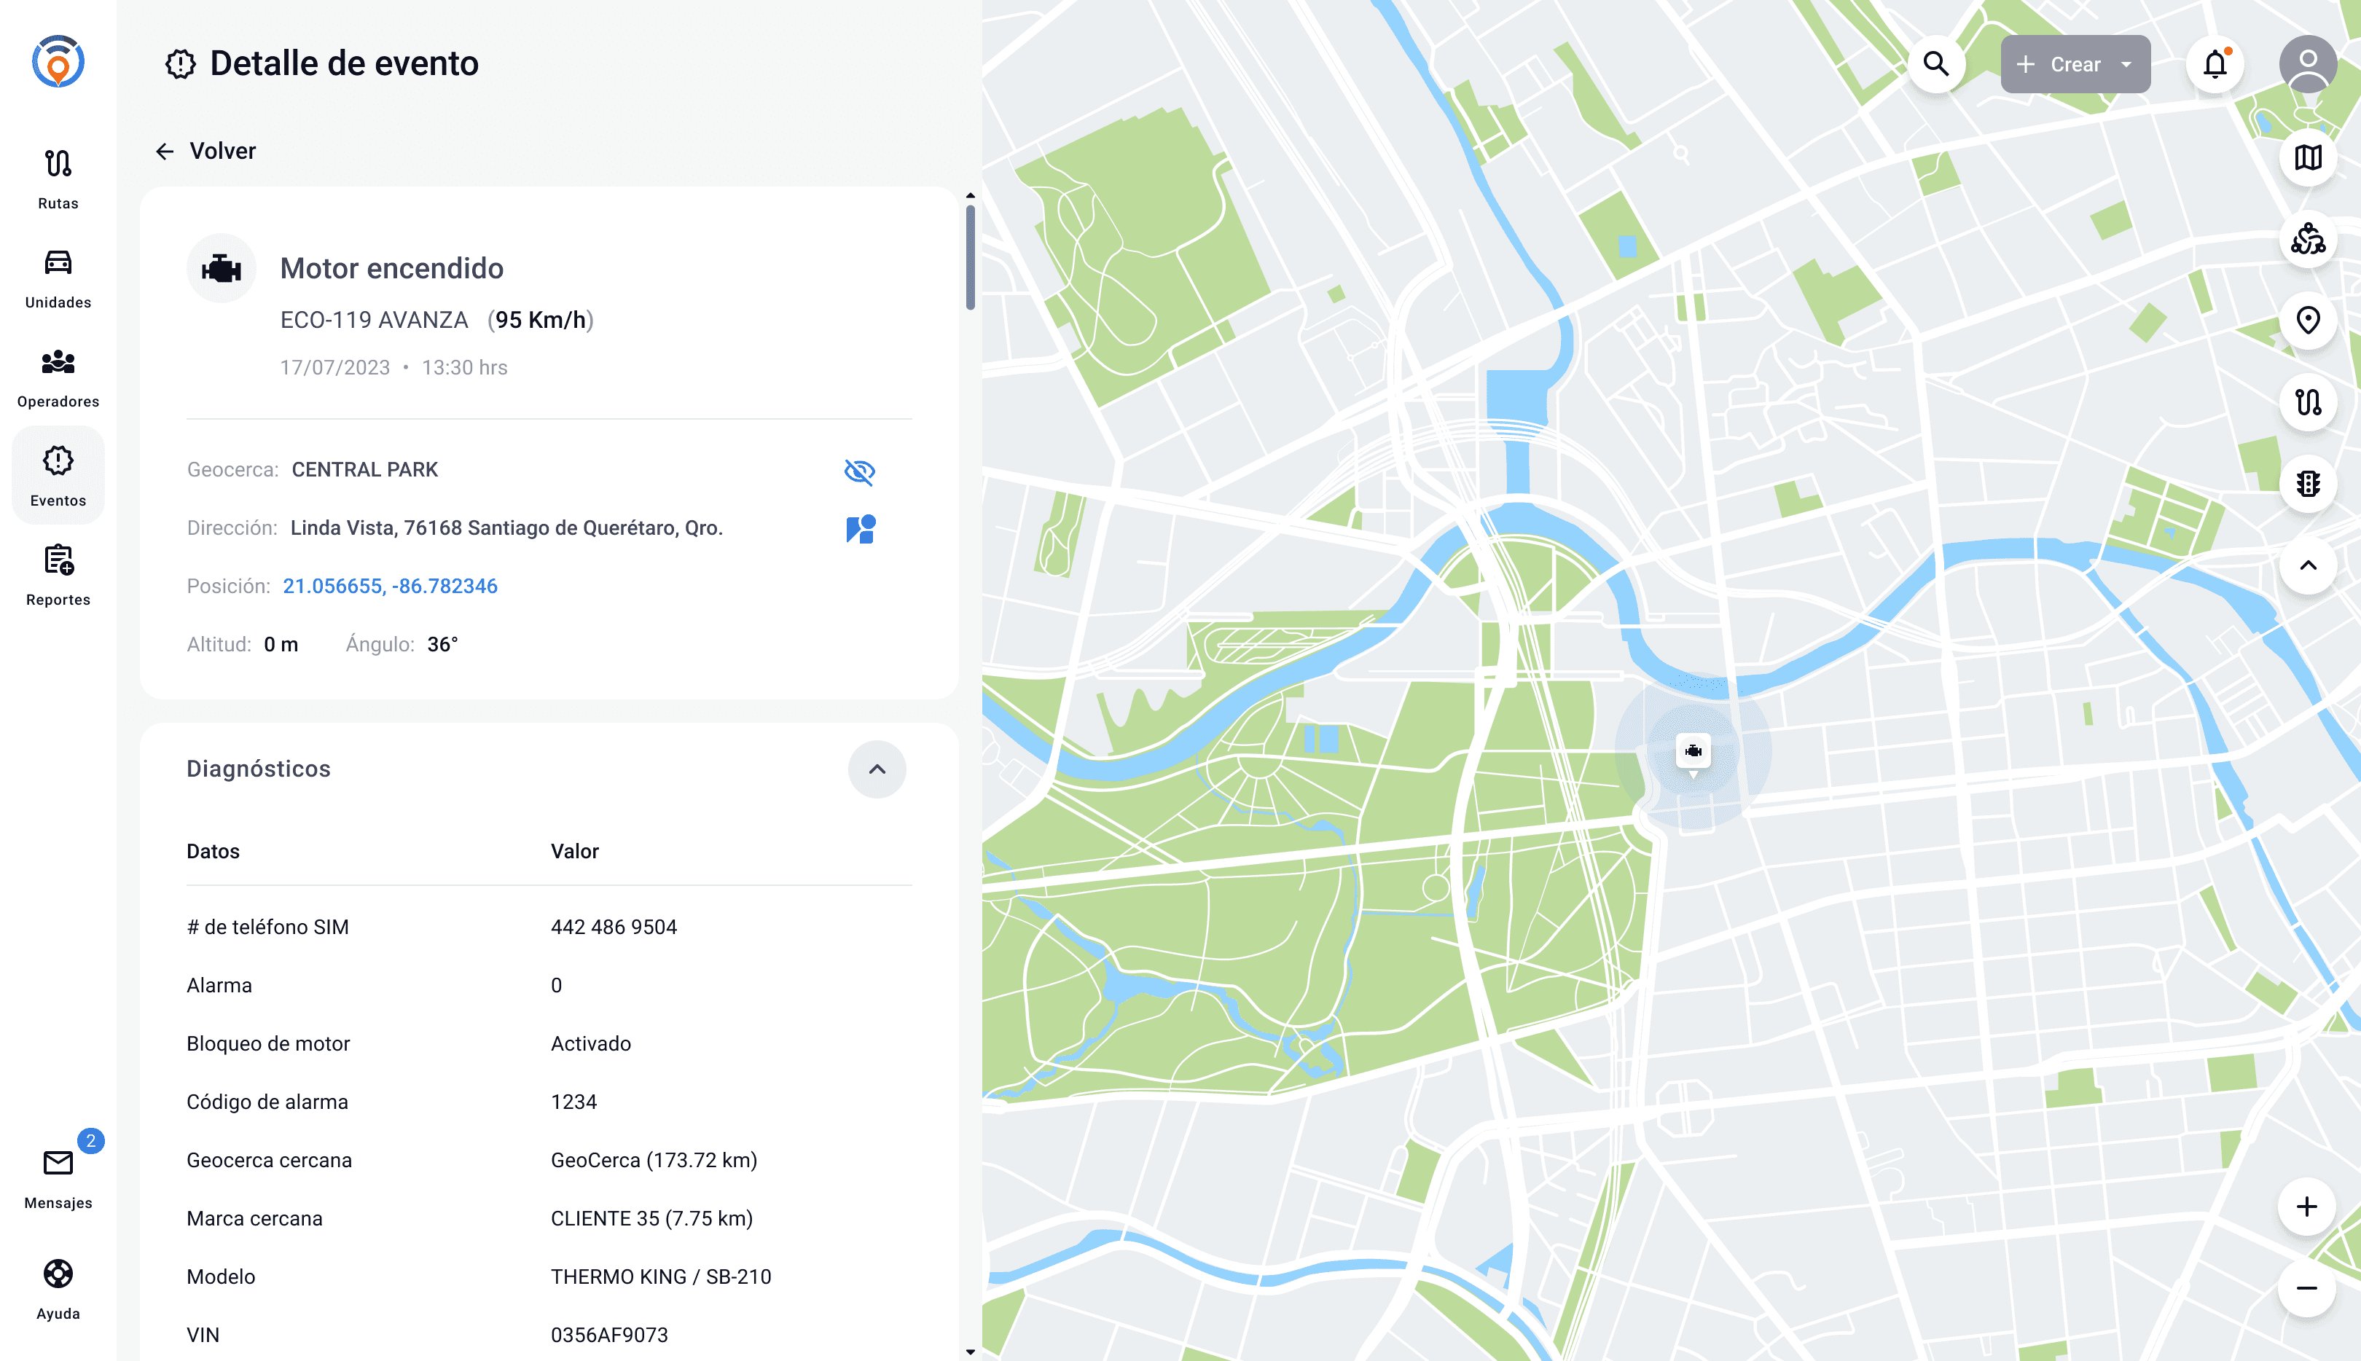Click the map search magnifier icon

coord(1935,65)
